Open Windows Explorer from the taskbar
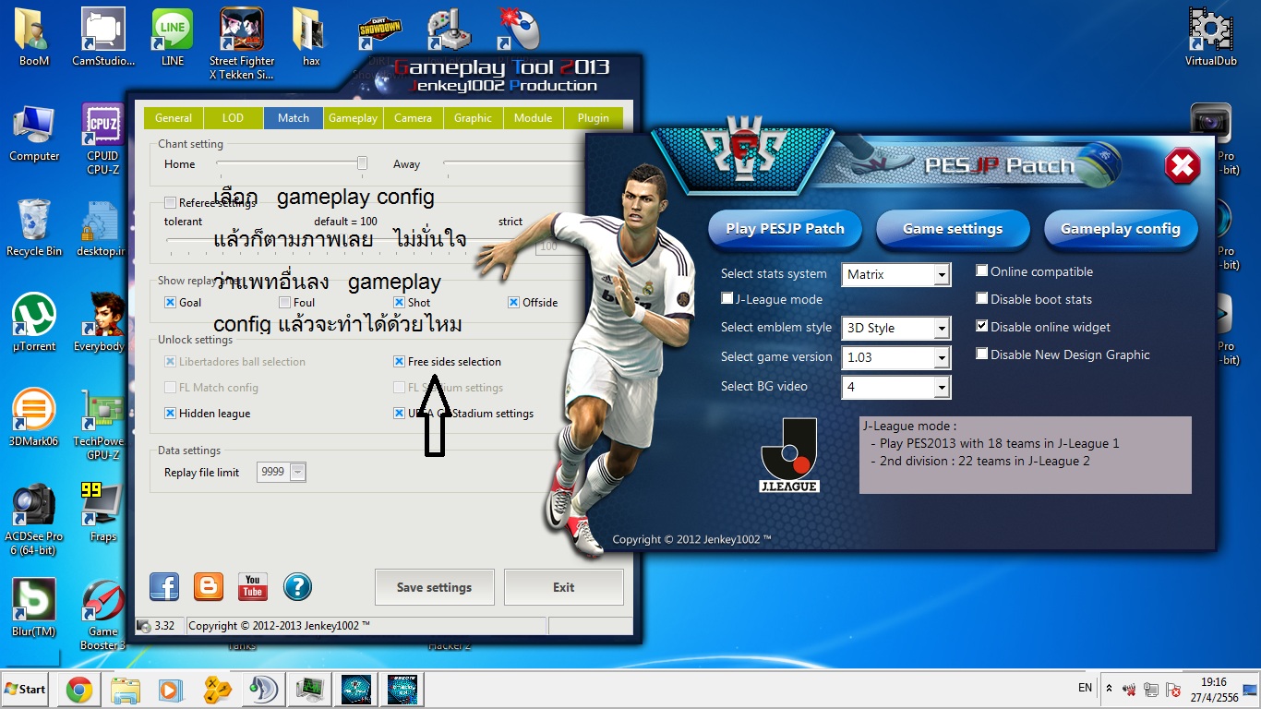Viewport: 1261px width, 709px height. click(x=125, y=690)
